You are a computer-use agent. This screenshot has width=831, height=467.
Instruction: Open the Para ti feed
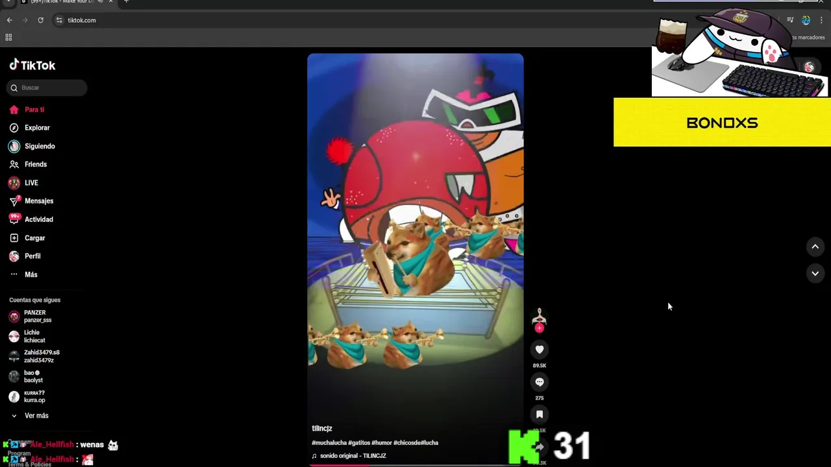pyautogui.click(x=34, y=110)
